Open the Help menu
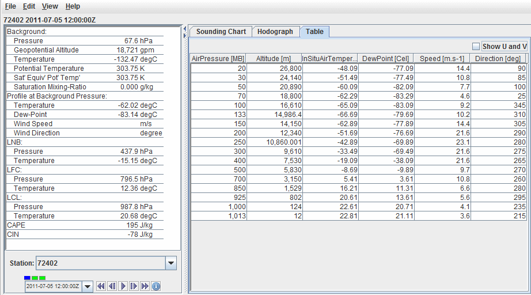531x295 pixels. [73, 6]
